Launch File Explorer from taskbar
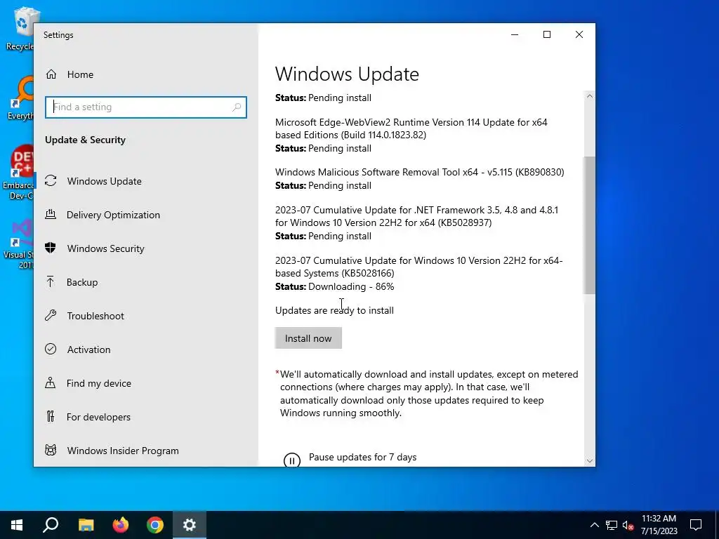Viewport: 719px width, 539px height. point(86,525)
